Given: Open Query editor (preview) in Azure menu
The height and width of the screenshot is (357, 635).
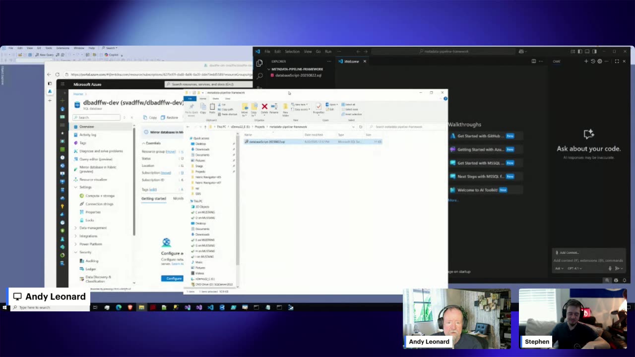Looking at the screenshot, I should pyautogui.click(x=96, y=159).
